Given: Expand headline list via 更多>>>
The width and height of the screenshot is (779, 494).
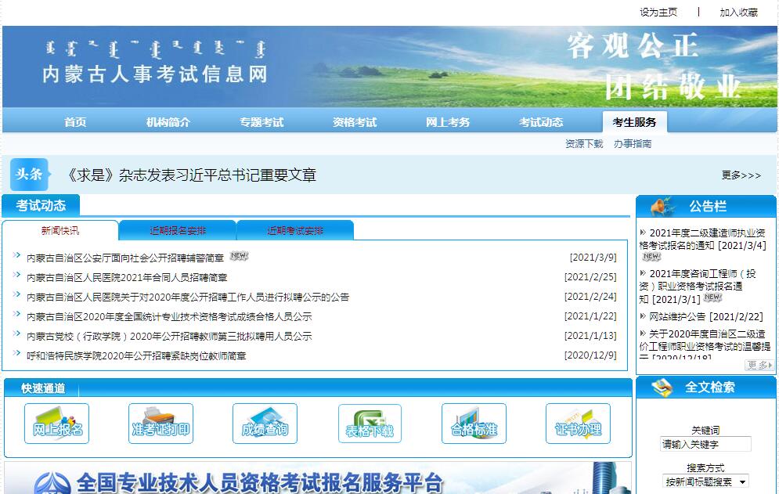Looking at the screenshot, I should (741, 175).
